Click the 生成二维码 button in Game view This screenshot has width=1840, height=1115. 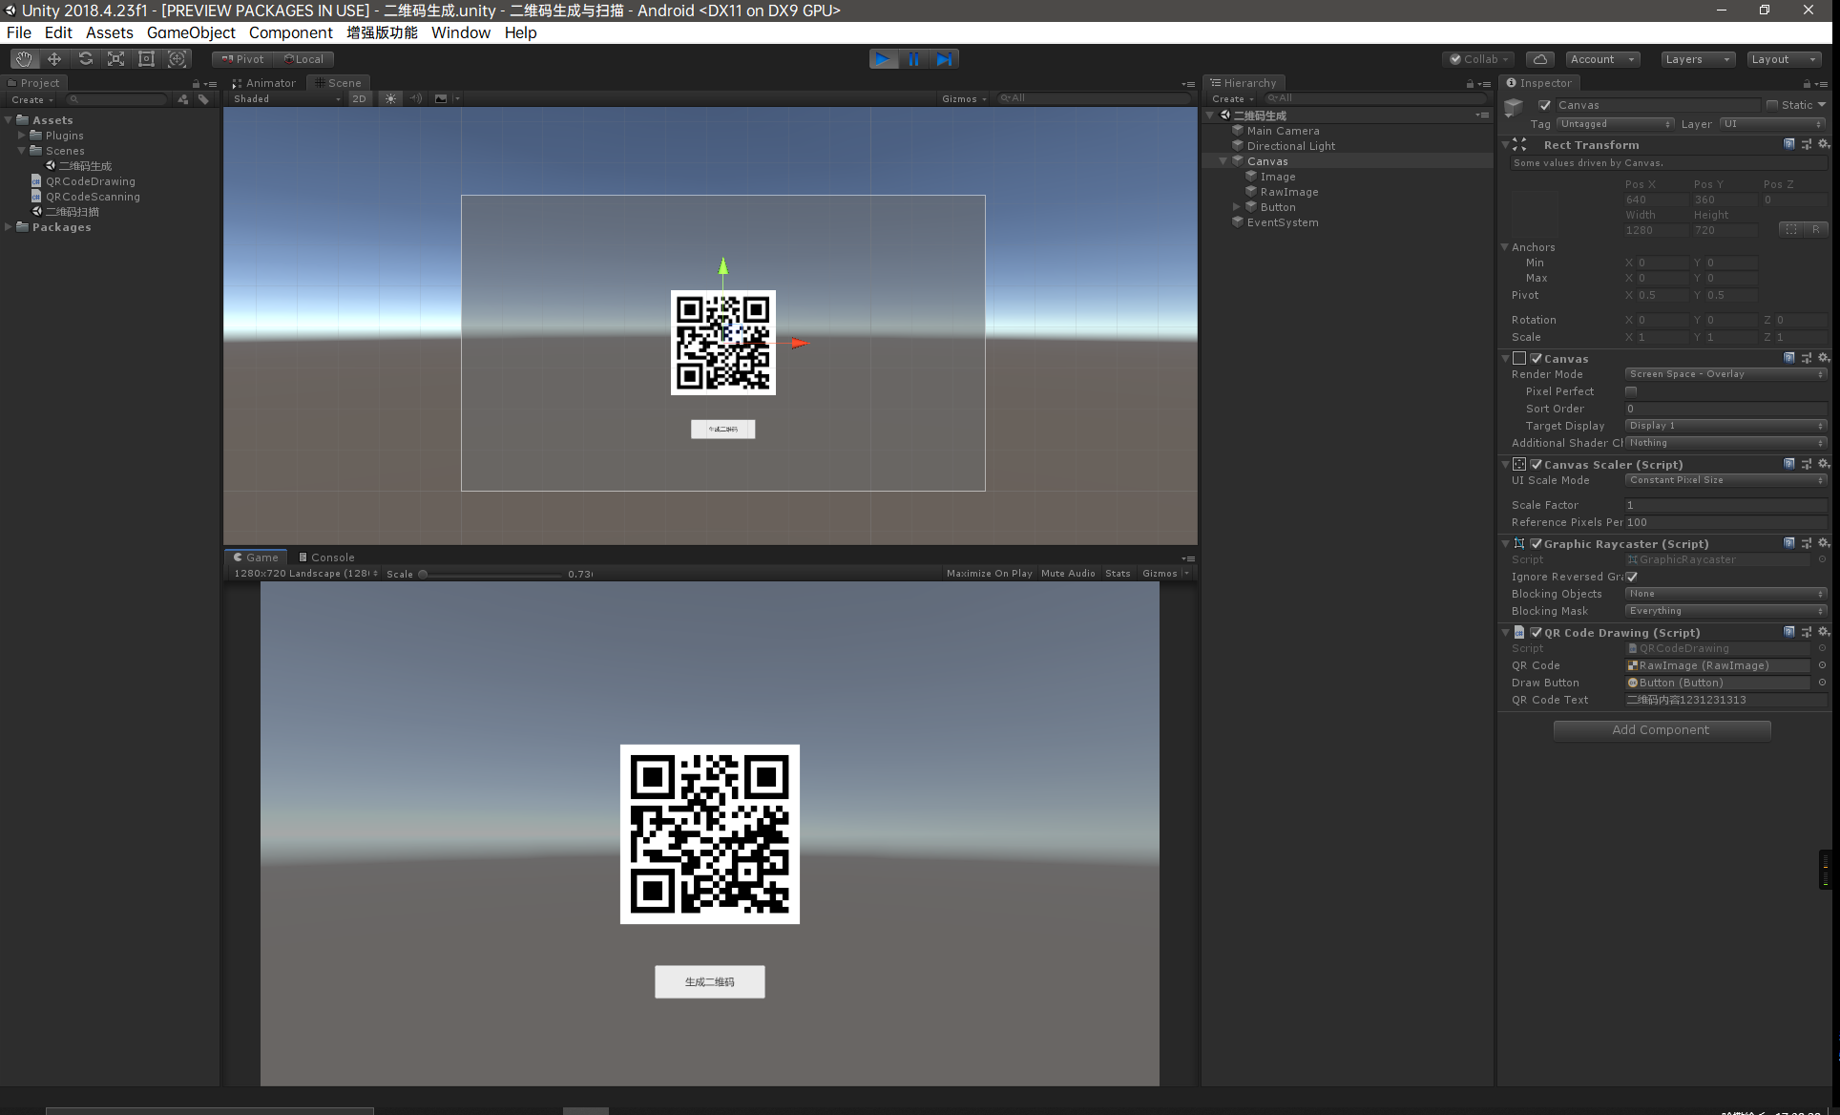[x=710, y=981]
